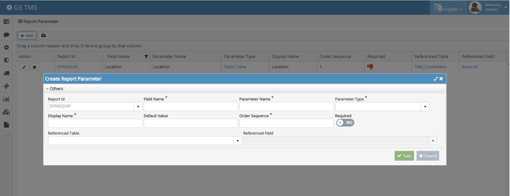This screenshot has height=196, width=510.
Task: Click the Field Name input field
Action: coord(191,107)
